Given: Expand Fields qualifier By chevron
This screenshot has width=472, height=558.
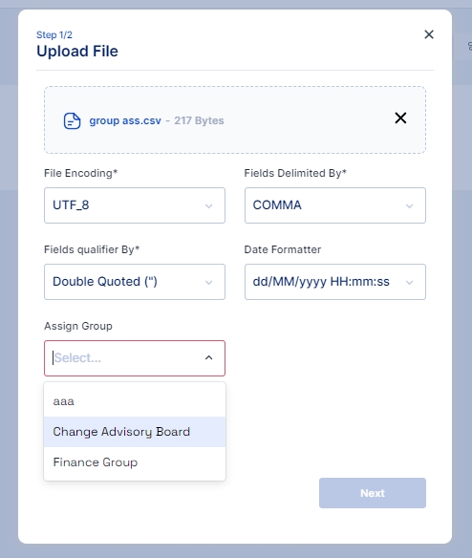Looking at the screenshot, I should (209, 283).
